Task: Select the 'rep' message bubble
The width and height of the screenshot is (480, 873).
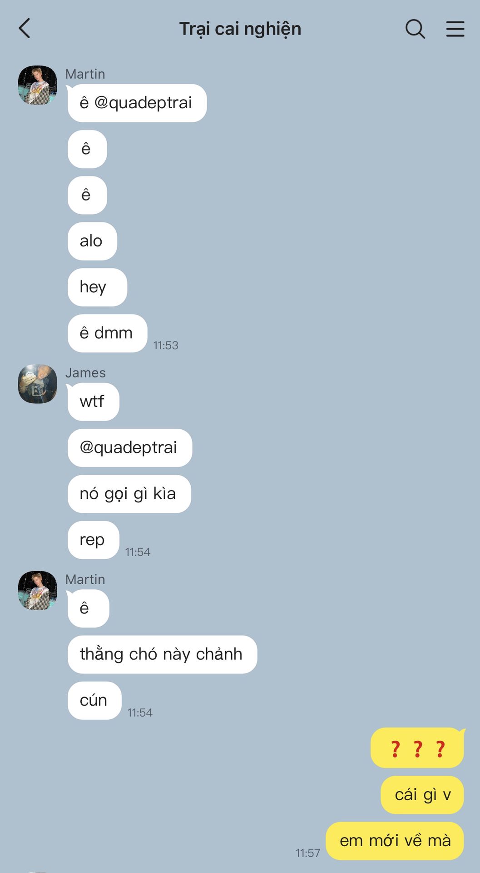Action: [x=94, y=540]
